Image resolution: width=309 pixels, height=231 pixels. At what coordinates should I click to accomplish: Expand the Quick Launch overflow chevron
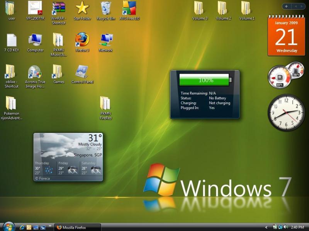tap(50, 226)
